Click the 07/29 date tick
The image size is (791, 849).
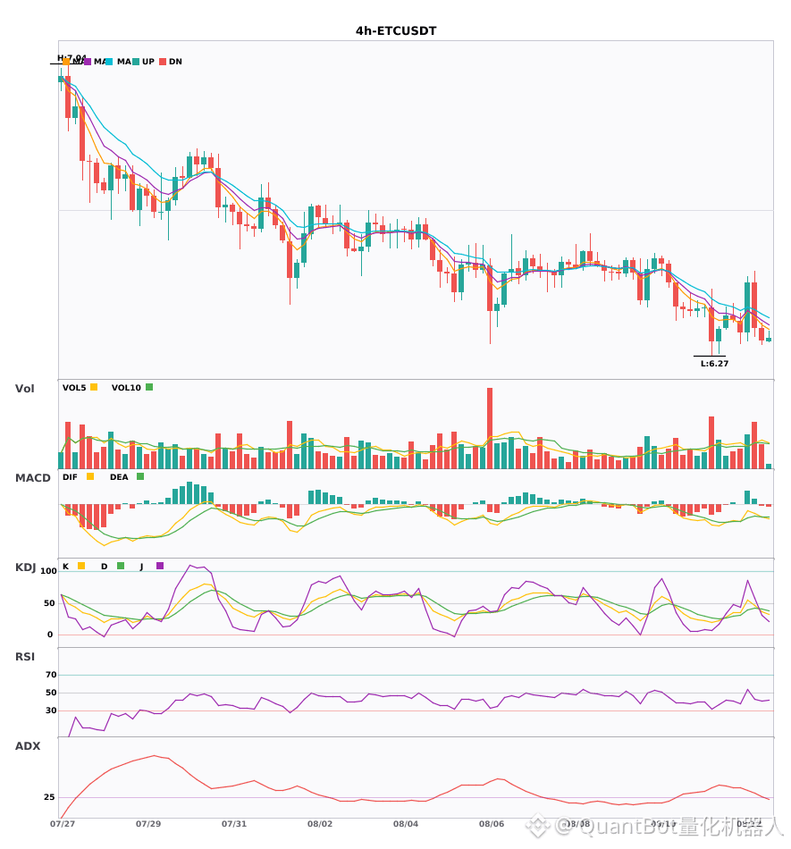pos(148,824)
